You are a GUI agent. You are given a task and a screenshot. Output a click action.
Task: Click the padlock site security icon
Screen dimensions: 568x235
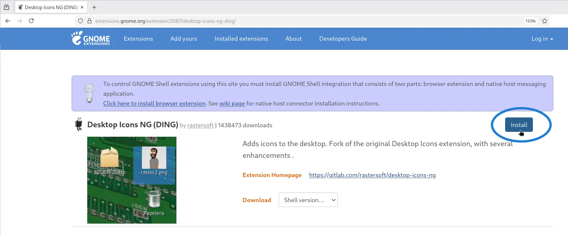click(x=90, y=21)
